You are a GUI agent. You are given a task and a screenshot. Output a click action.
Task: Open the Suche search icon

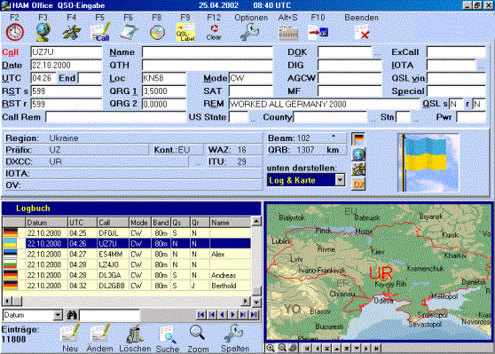pyautogui.click(x=168, y=334)
